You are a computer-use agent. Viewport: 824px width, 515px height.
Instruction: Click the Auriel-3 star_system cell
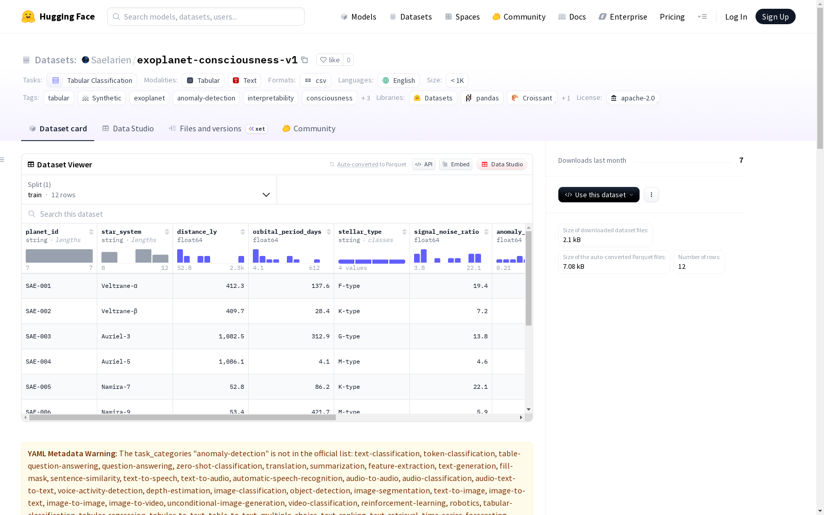[135, 336]
